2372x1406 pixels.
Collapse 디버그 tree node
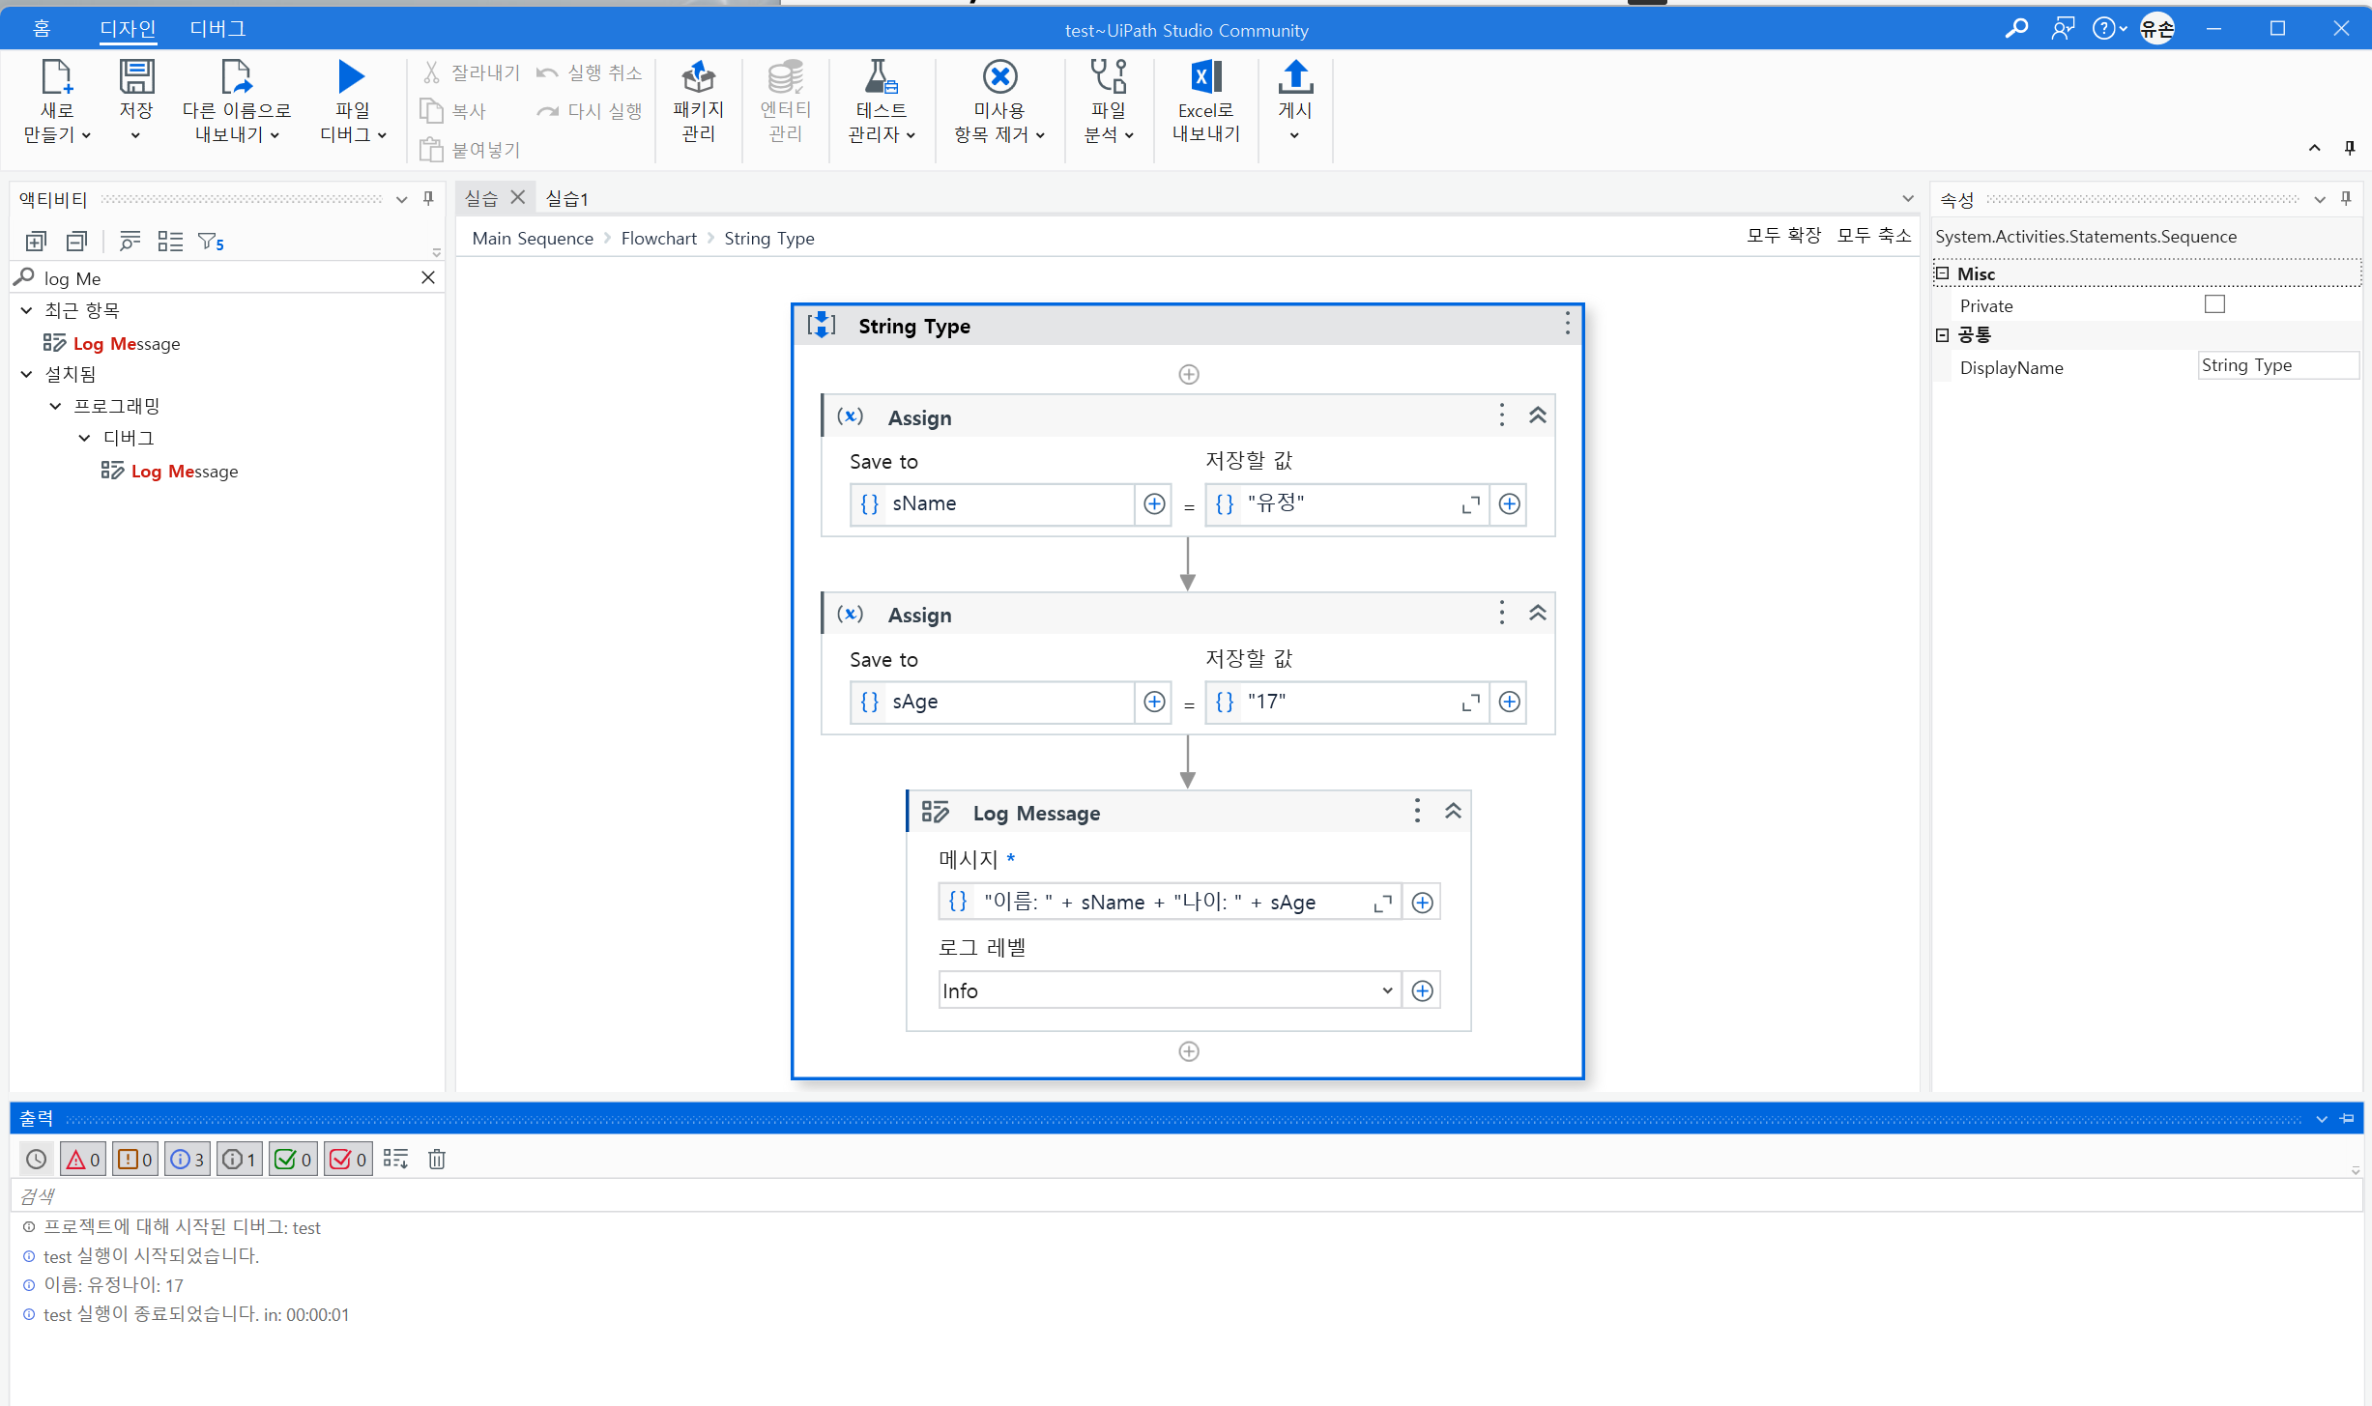84,438
